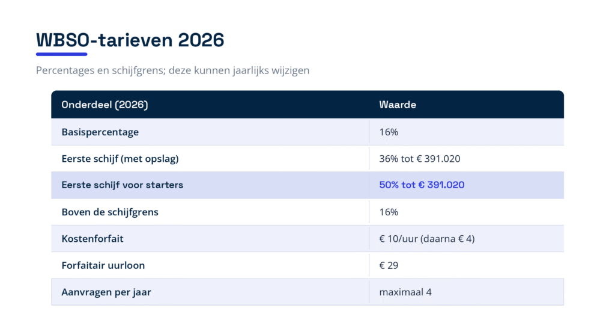Click the € 10/uur (daarna € 4) value
This screenshot has height=317, width=615.
(x=427, y=239)
